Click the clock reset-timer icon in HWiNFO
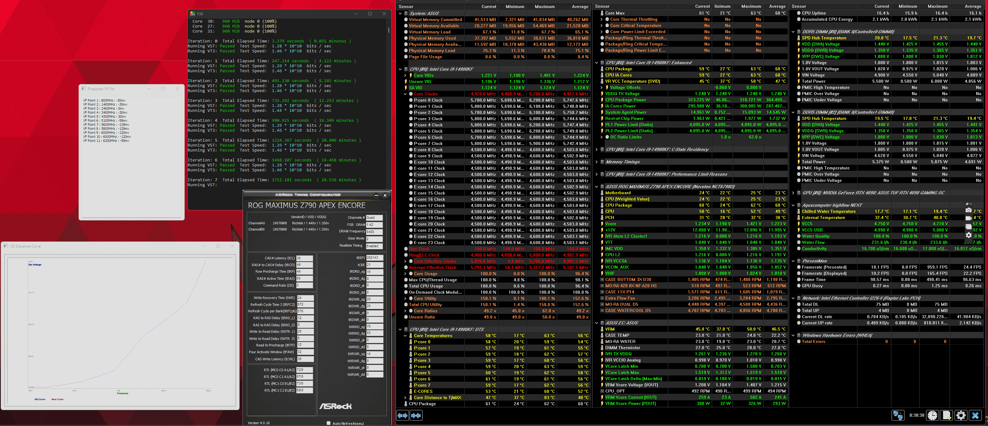This screenshot has height=426, width=988. pyautogui.click(x=932, y=415)
